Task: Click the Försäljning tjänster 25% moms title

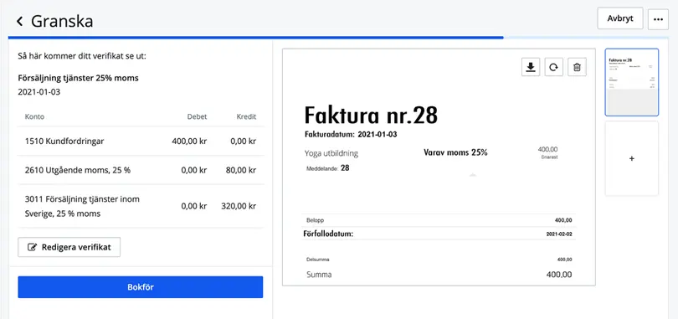Action: [79, 78]
